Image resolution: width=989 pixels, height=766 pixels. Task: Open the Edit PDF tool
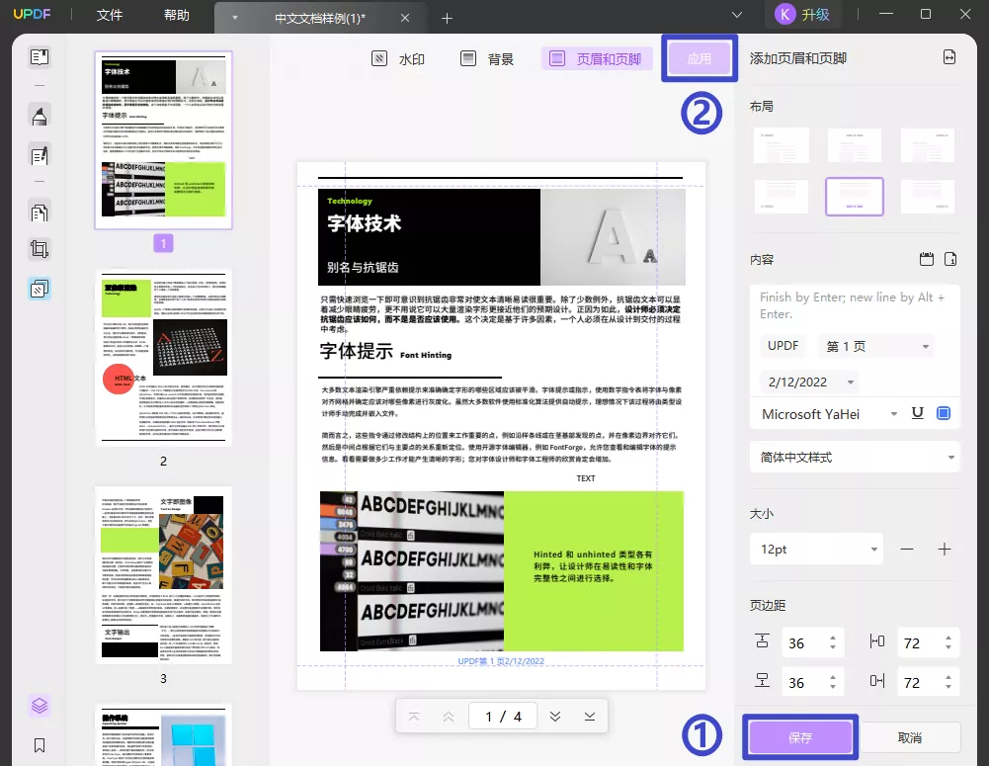(40, 155)
